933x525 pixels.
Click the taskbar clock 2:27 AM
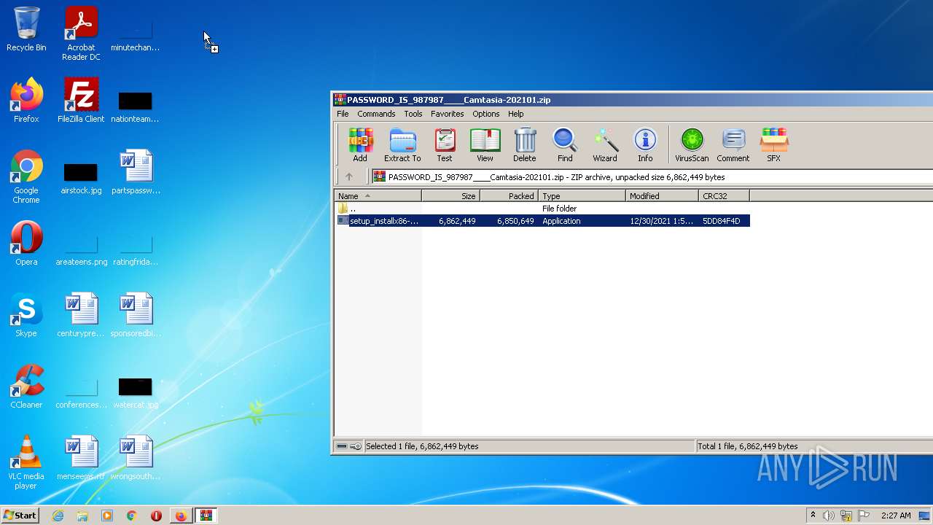point(895,516)
